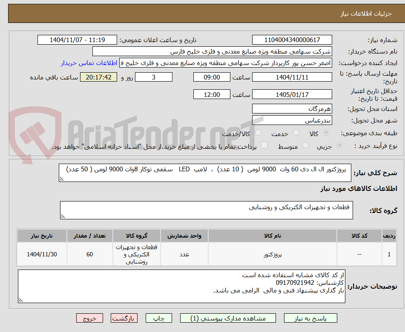The height and width of the screenshot is (332, 405).
Task: Click the چاپ print button
Action: click(x=158, y=318)
